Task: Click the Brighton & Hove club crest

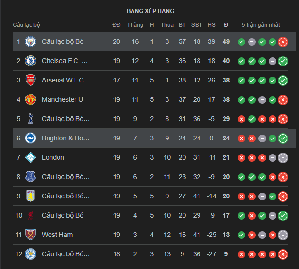Action: pyautogui.click(x=31, y=138)
